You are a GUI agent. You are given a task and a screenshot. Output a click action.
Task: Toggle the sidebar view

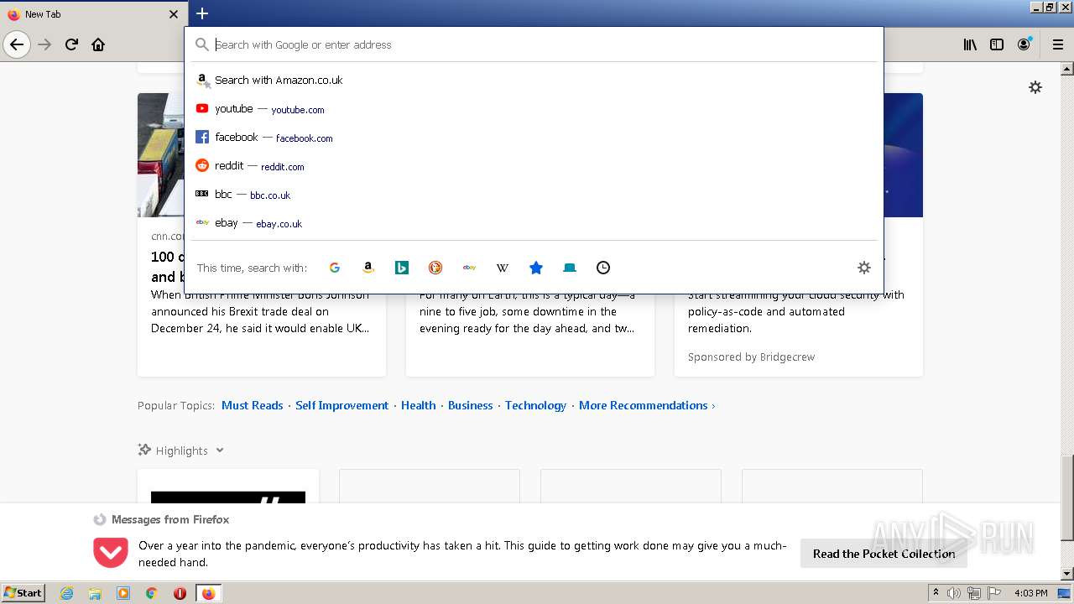(997, 44)
